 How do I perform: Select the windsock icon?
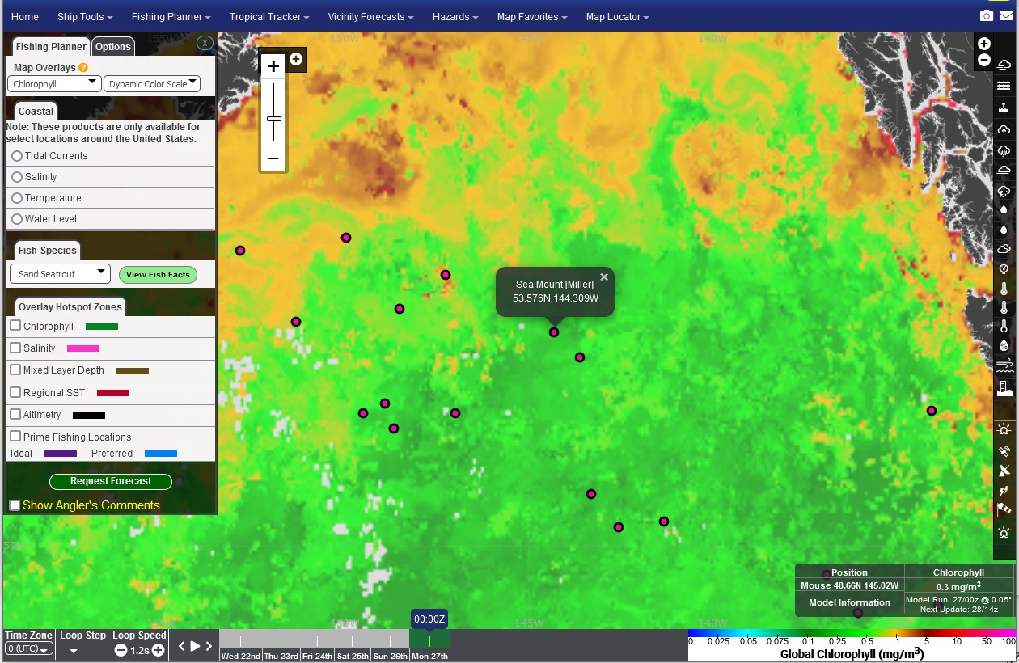1004,509
